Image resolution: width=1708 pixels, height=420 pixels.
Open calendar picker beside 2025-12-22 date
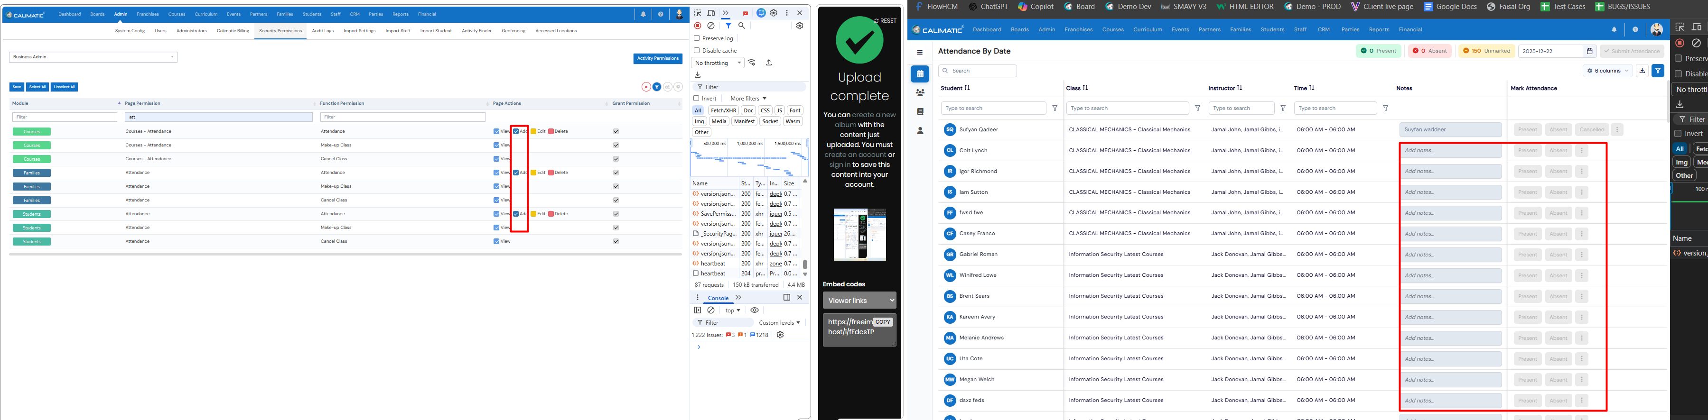pos(1589,51)
